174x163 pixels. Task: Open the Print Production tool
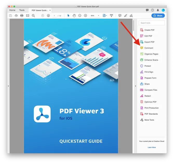pos(149,108)
